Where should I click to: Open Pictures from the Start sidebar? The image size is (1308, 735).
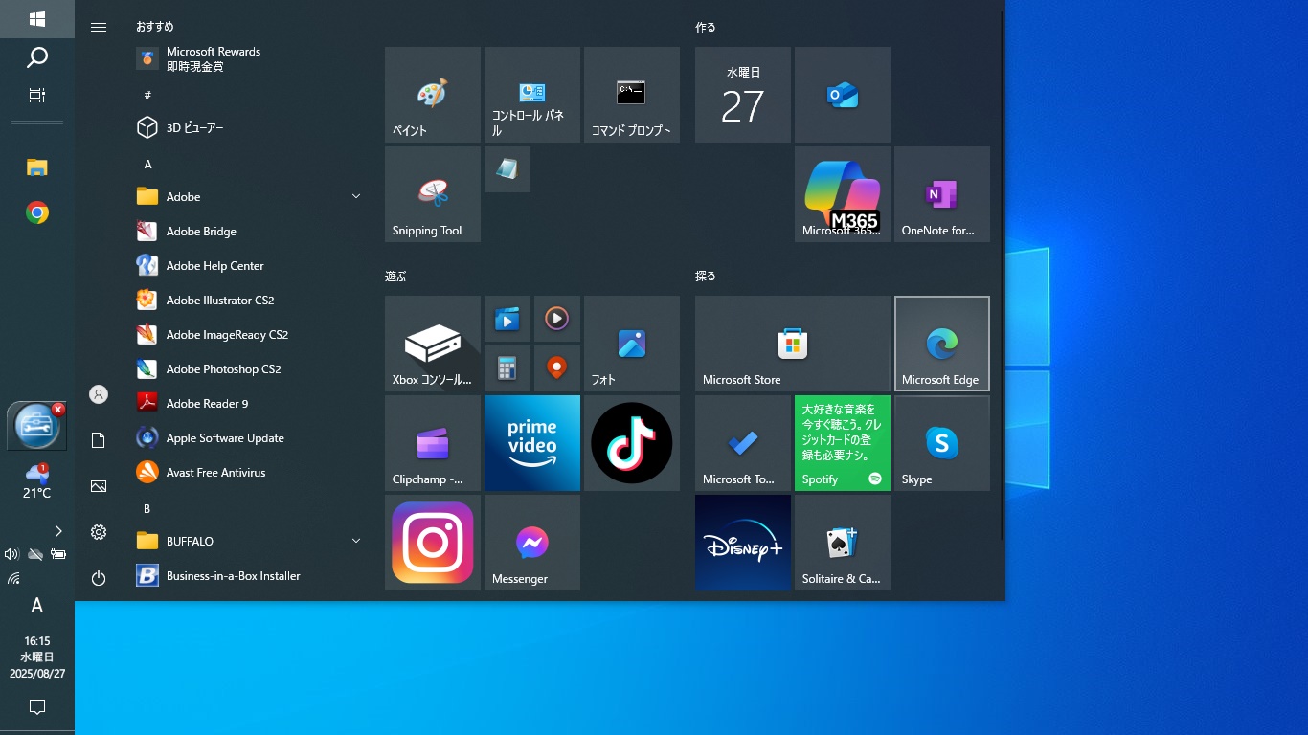pos(99,486)
